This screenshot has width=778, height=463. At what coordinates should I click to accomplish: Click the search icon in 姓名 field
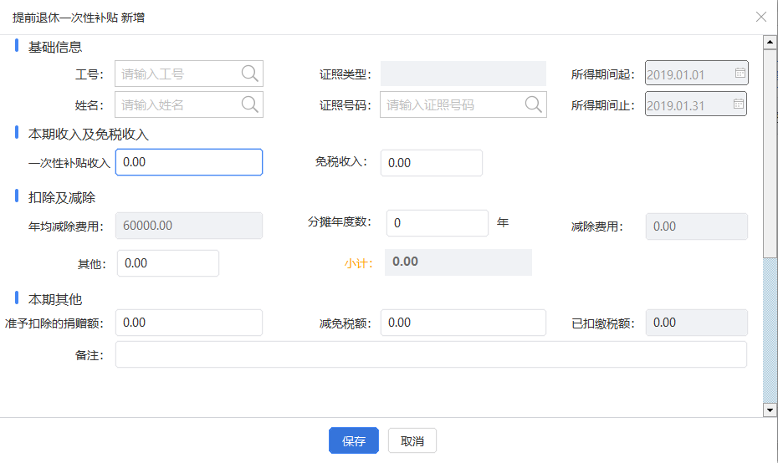(x=249, y=104)
